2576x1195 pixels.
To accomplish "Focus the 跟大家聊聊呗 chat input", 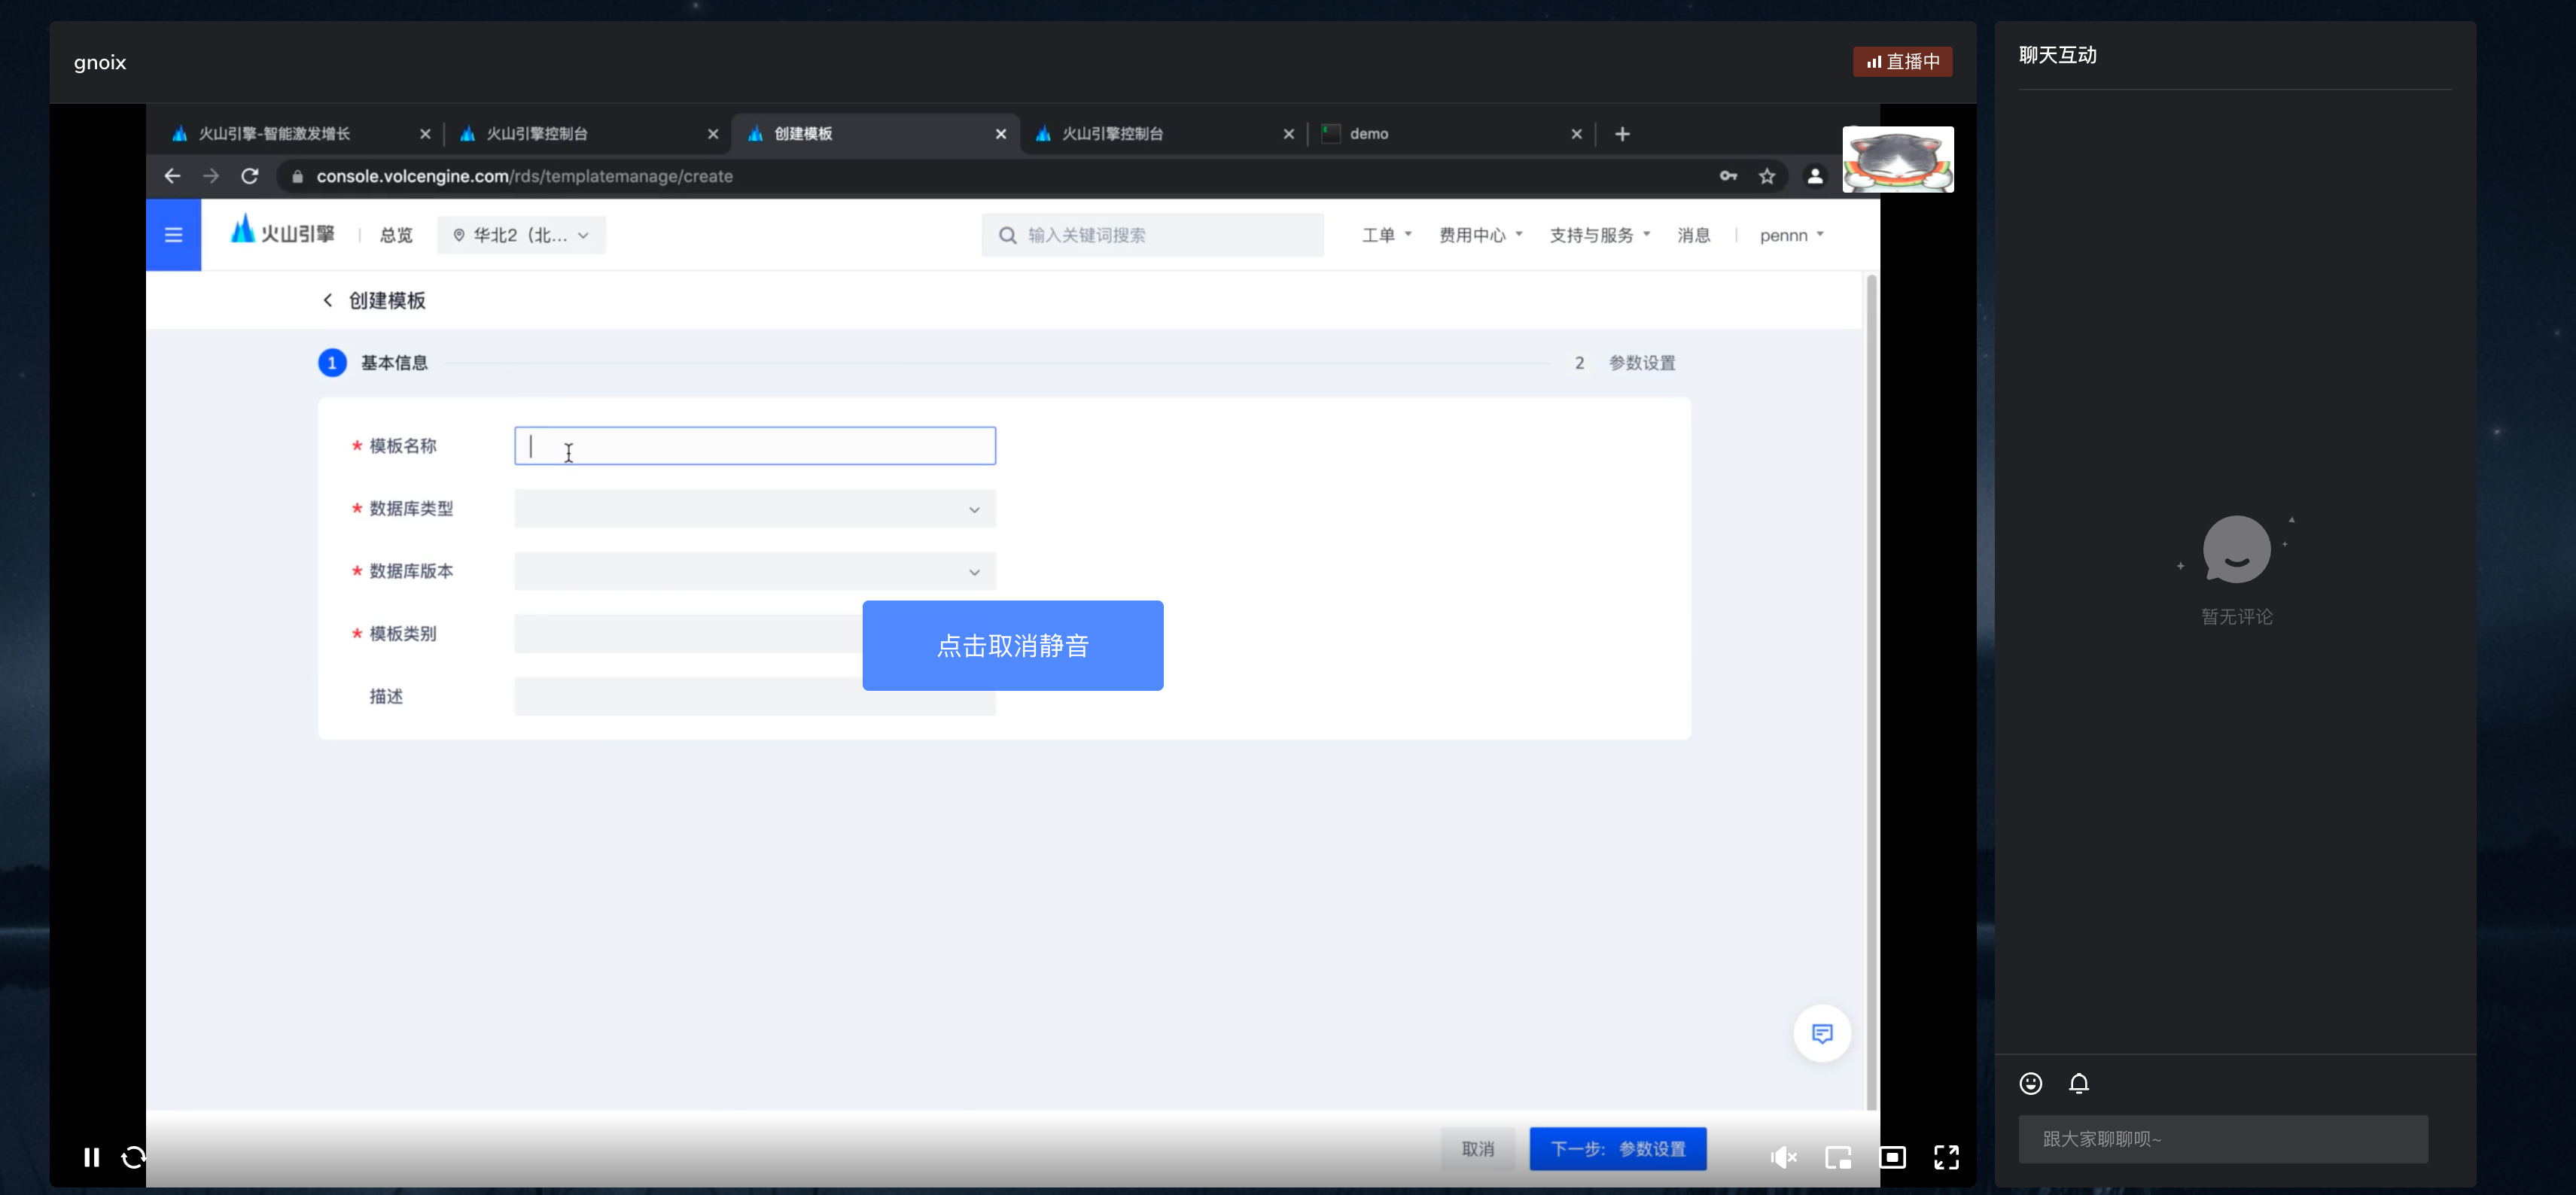I will click(2222, 1139).
